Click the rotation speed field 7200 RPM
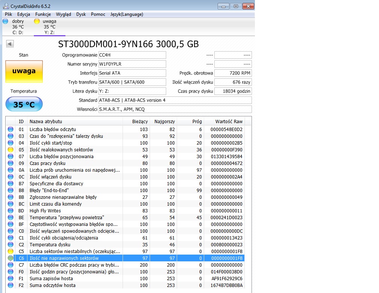Image resolution: width=379 pixels, height=293 pixels. [233, 73]
